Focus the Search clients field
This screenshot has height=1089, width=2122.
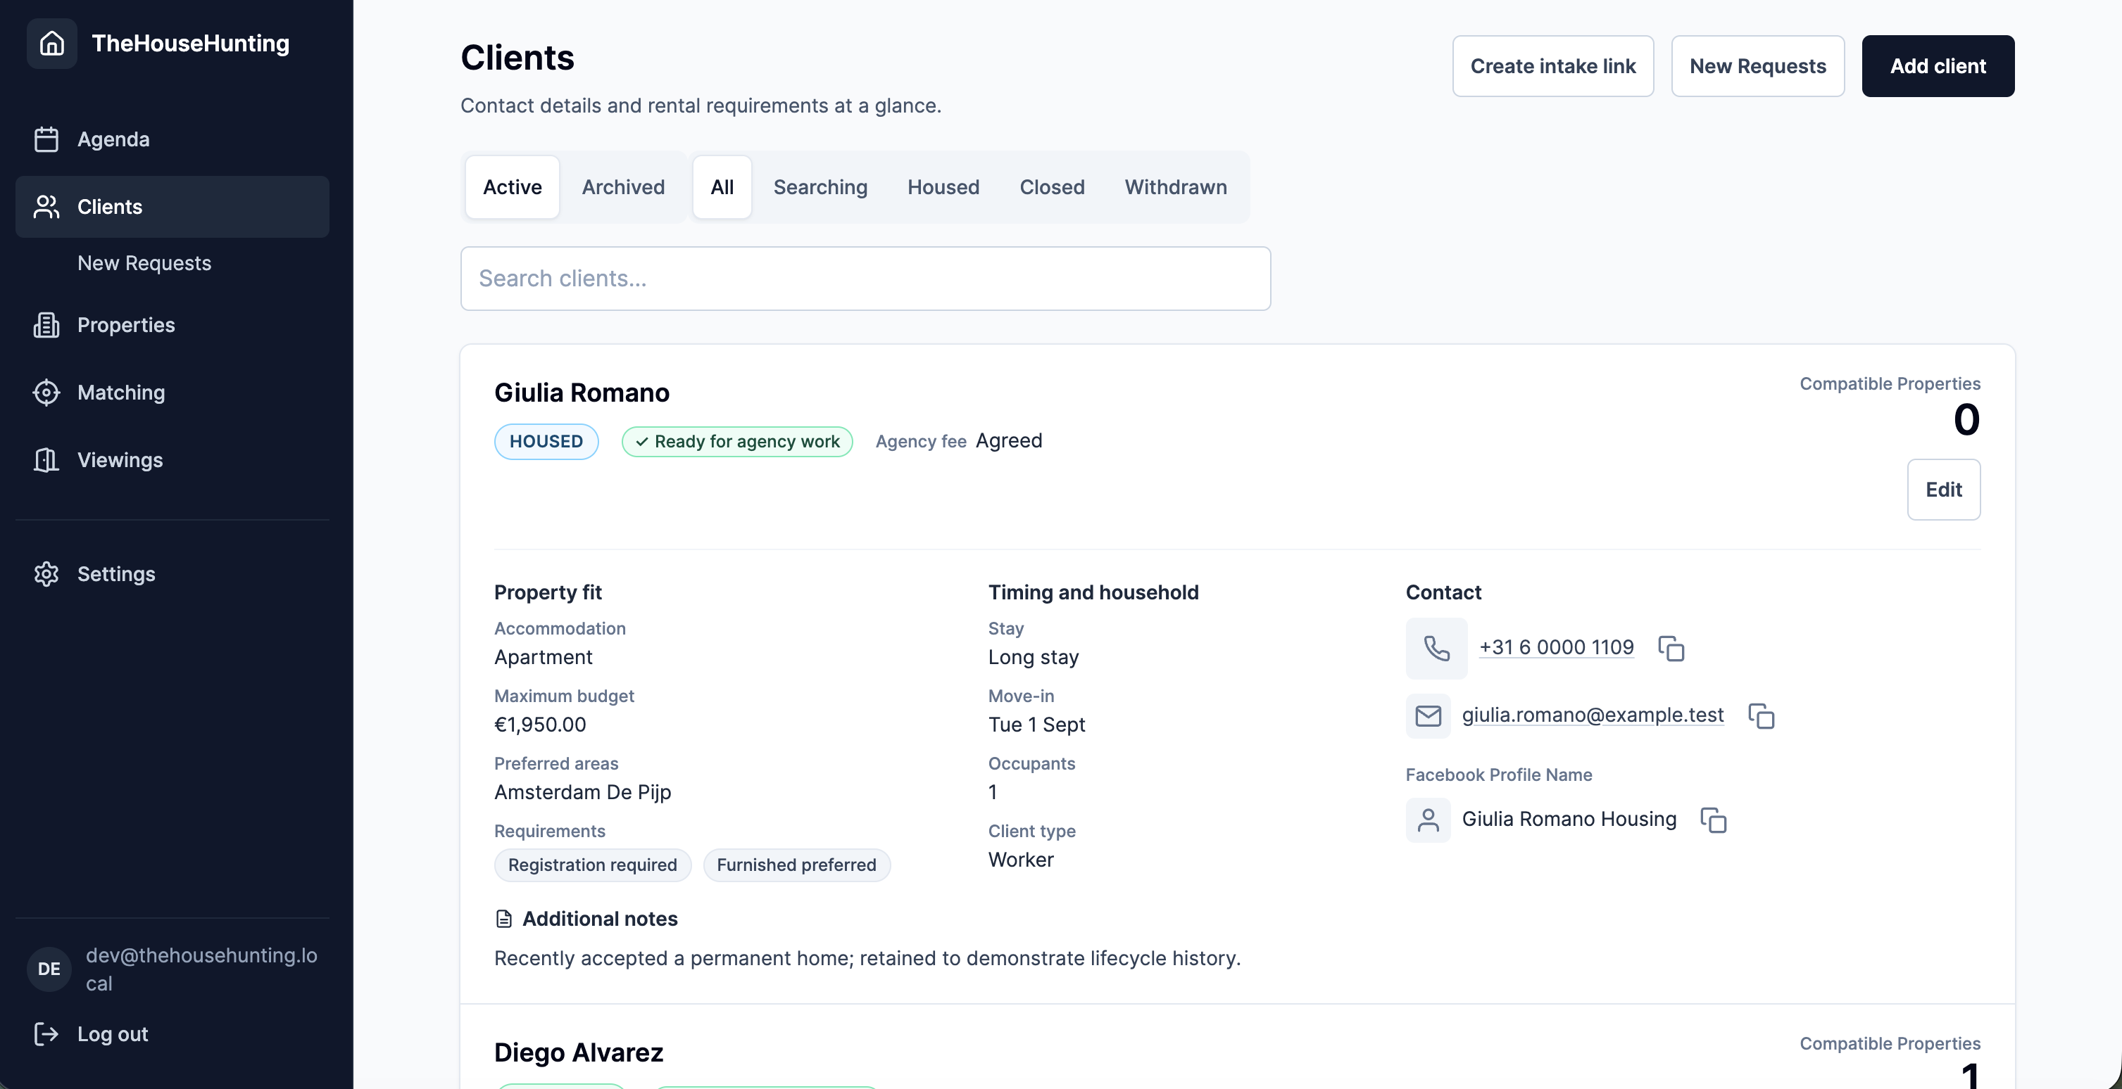(866, 278)
